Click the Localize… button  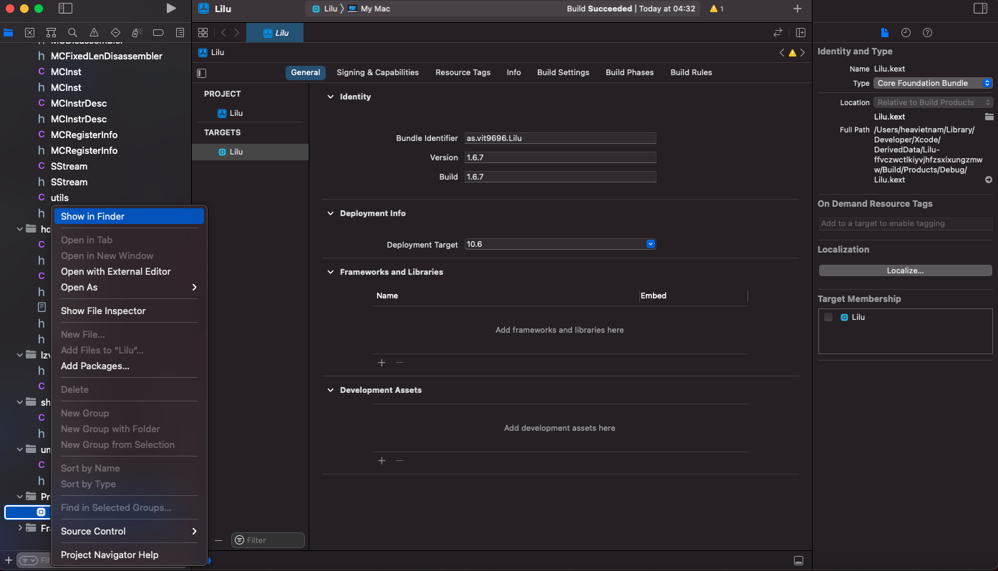[905, 270]
